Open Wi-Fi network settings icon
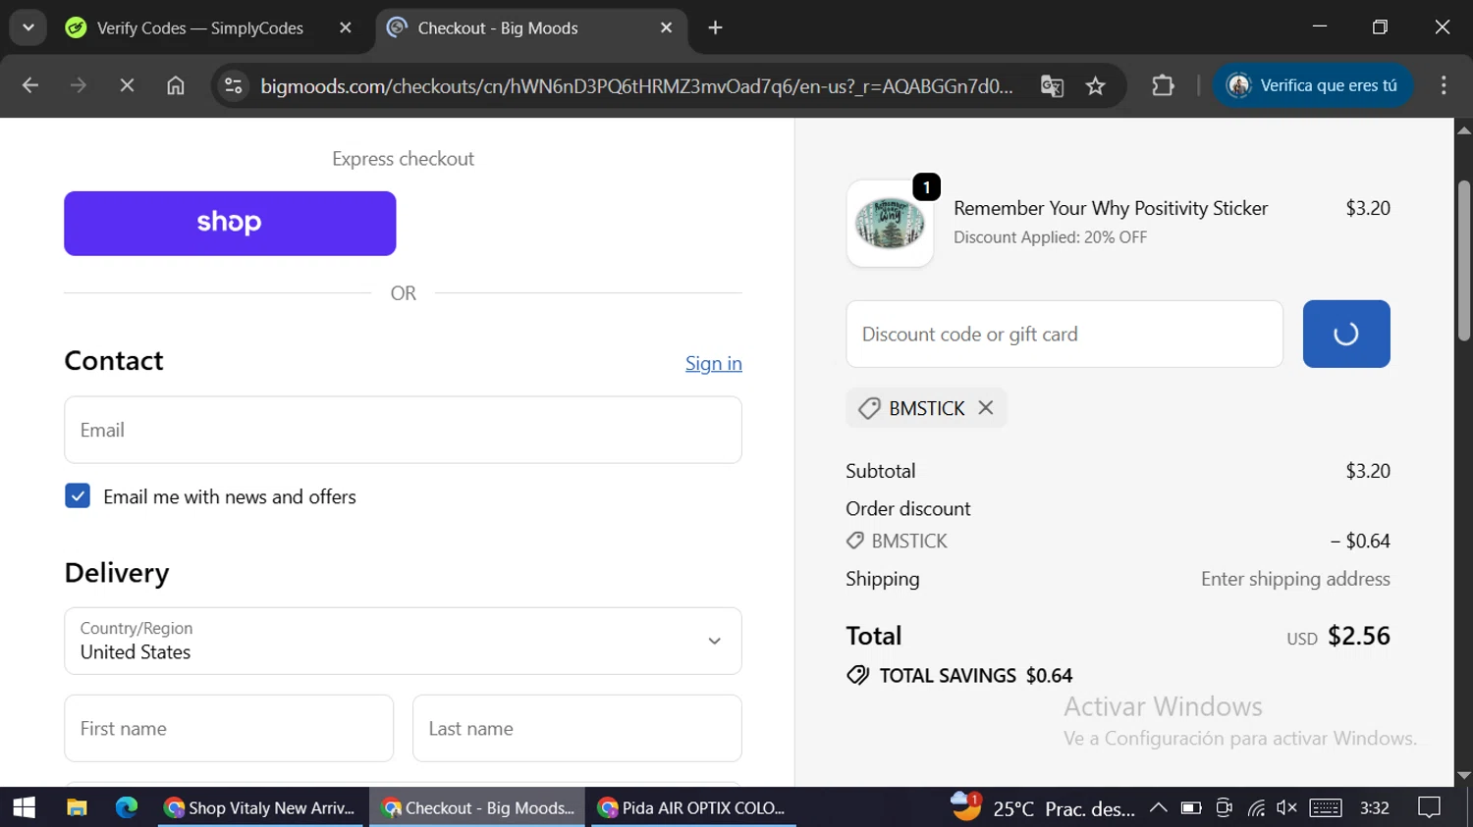This screenshot has height=827, width=1473. coord(1256,807)
